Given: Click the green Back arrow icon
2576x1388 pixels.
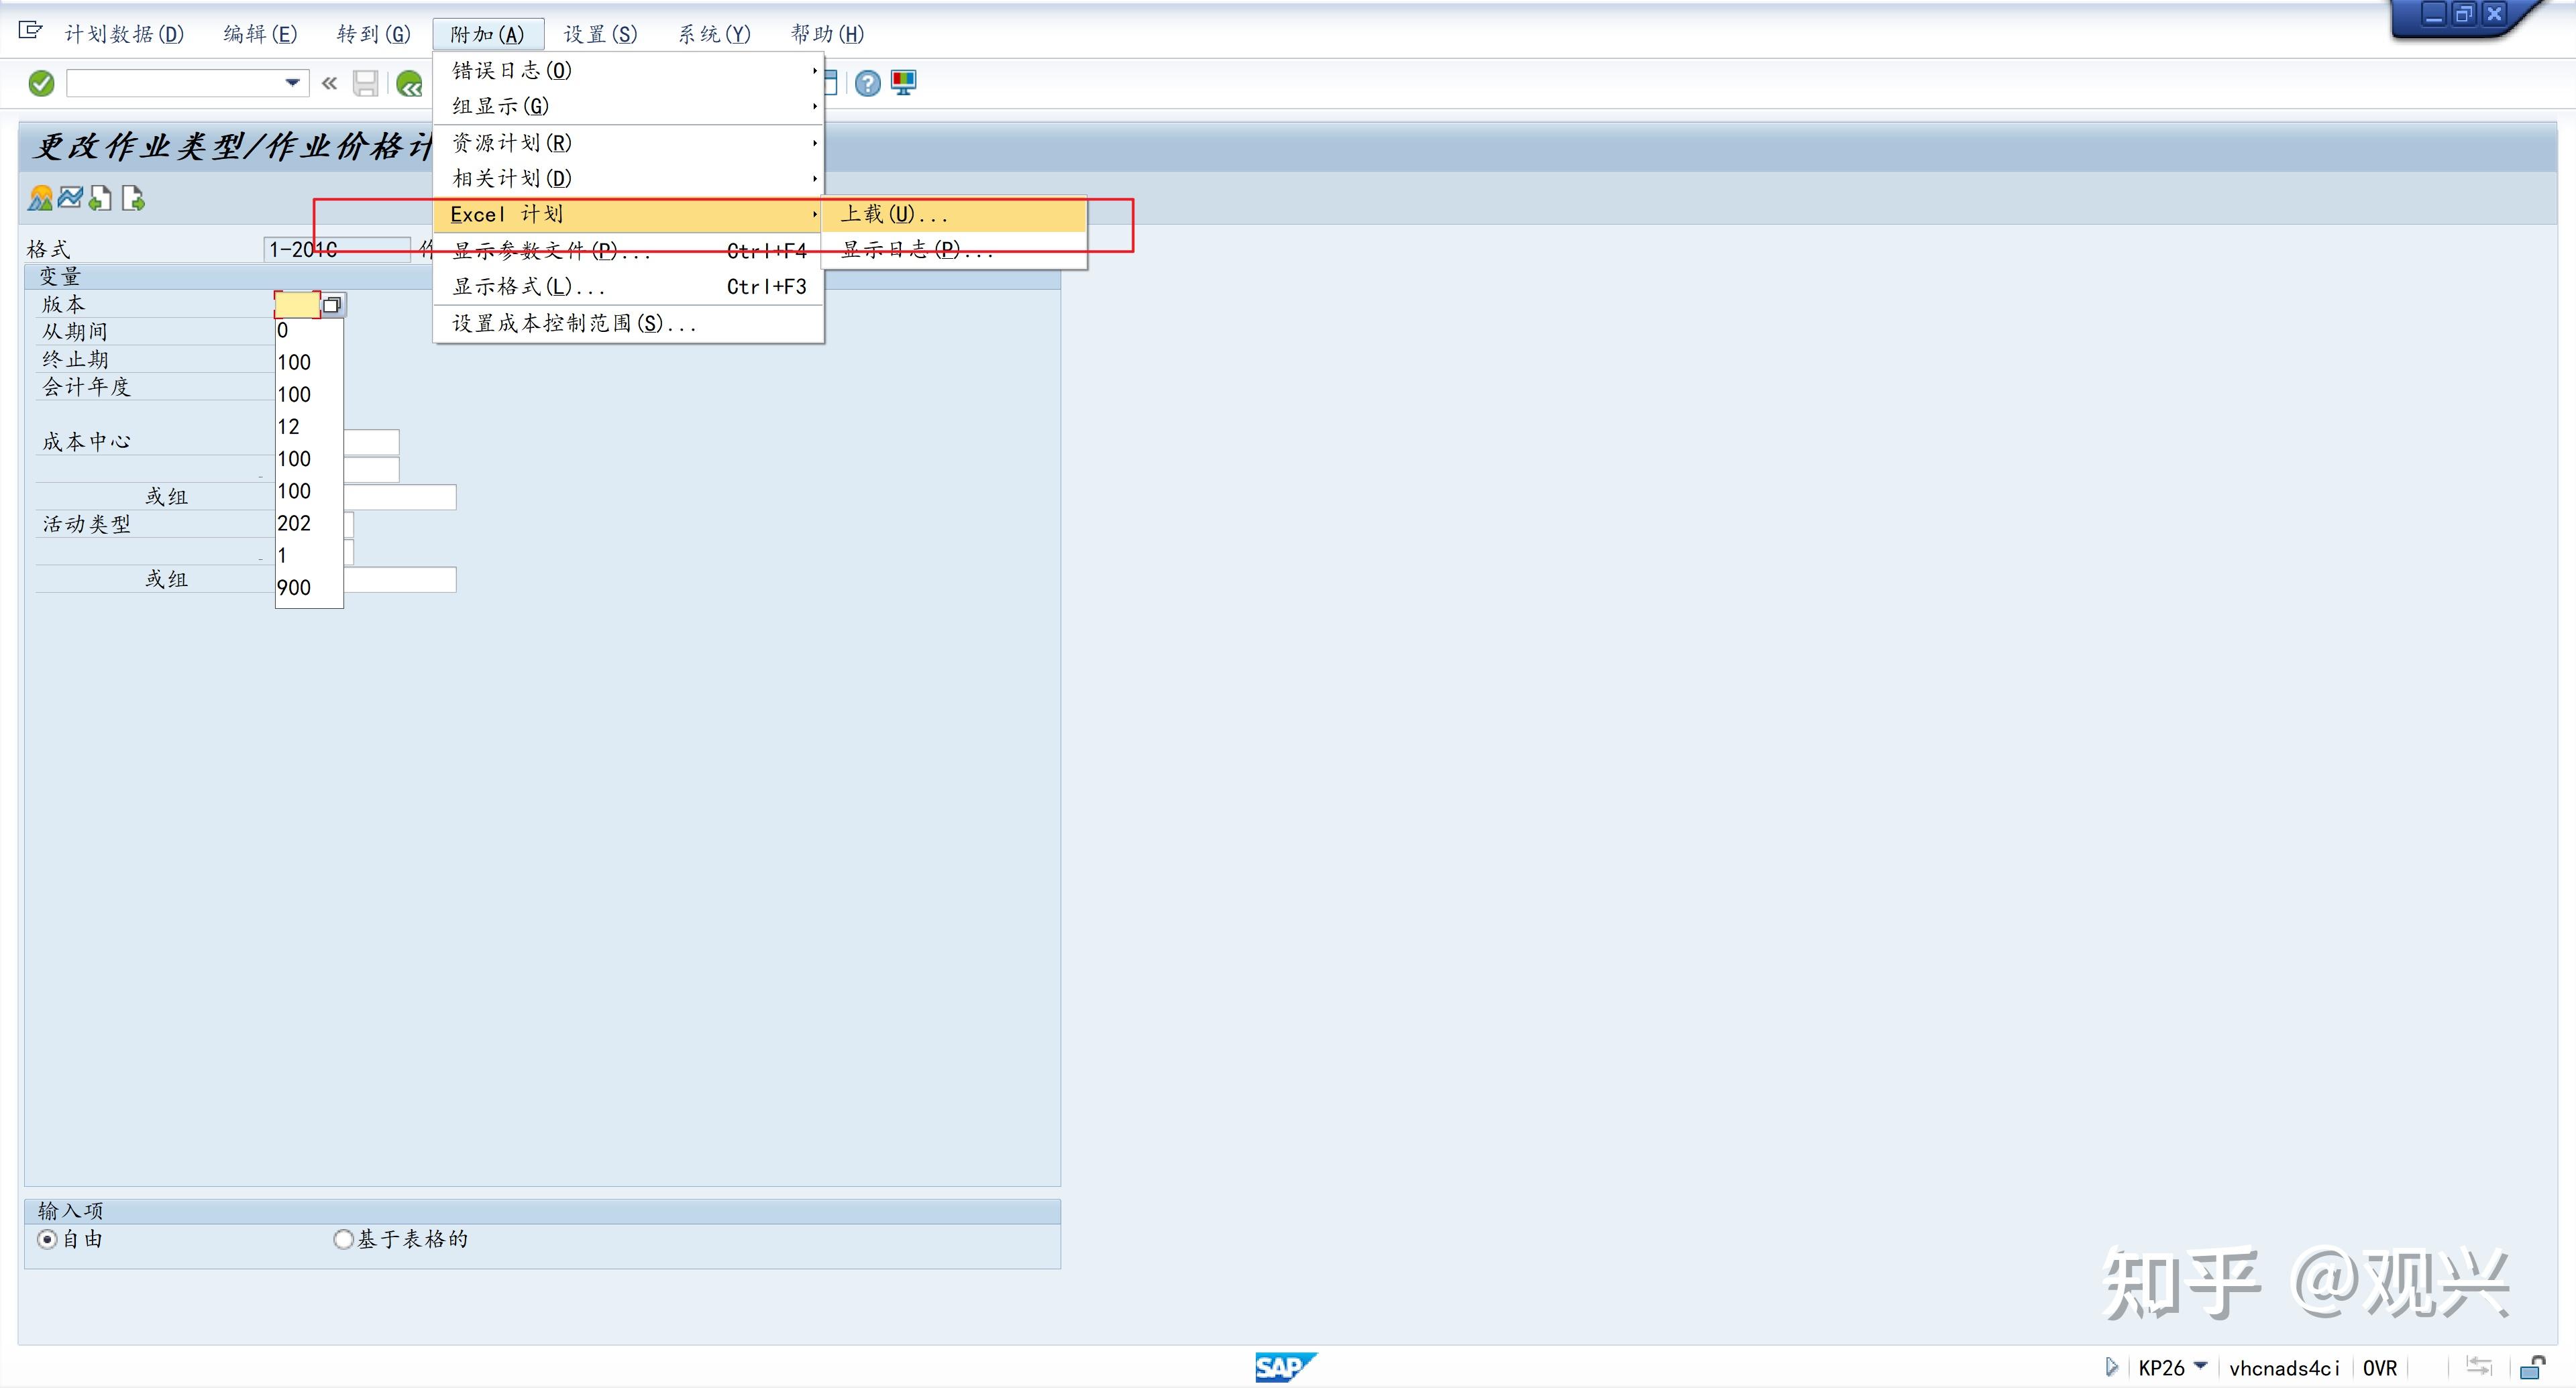Looking at the screenshot, I should point(409,83).
